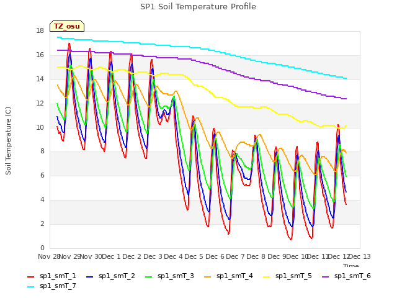Toggle the sp1_smT_5 legend entry
Viewport: 397px width, 298px height.
click(287, 276)
